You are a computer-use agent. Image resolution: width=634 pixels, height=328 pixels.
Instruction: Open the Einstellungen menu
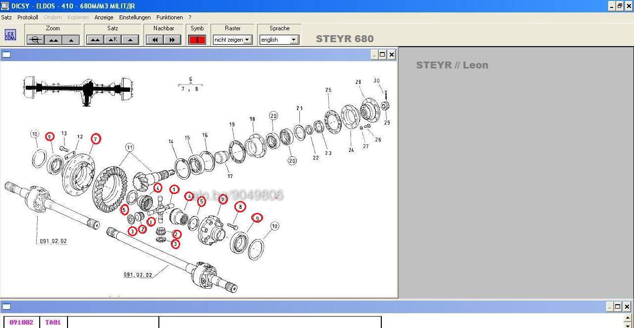tap(135, 17)
